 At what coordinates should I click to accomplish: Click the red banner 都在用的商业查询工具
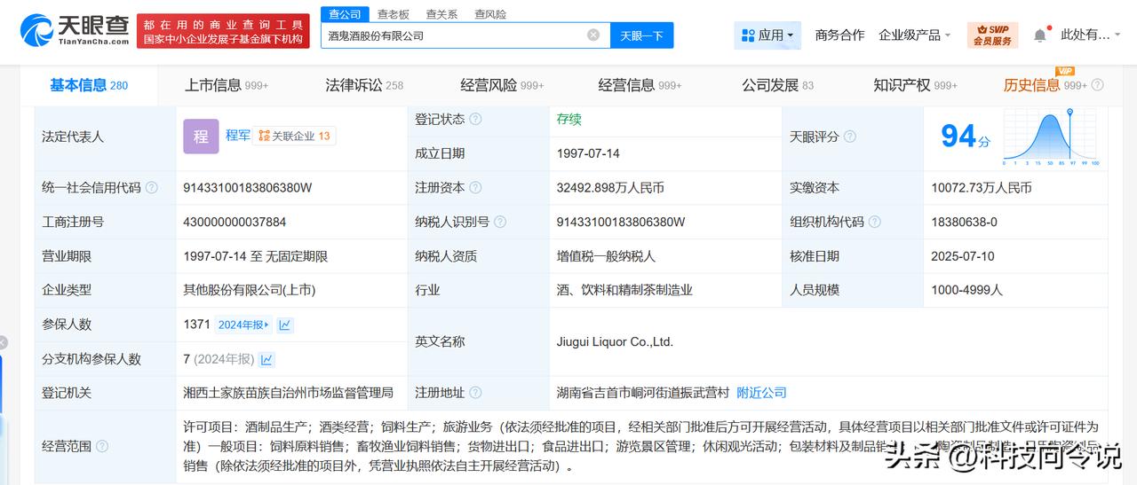point(223,31)
